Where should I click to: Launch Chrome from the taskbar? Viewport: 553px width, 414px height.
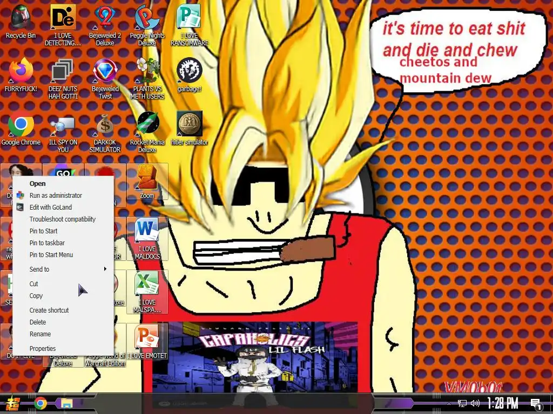[40, 403]
